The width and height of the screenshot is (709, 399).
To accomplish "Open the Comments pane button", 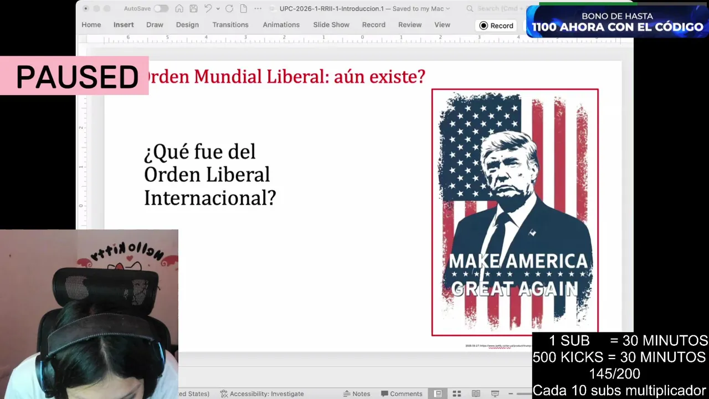I will pyautogui.click(x=402, y=393).
